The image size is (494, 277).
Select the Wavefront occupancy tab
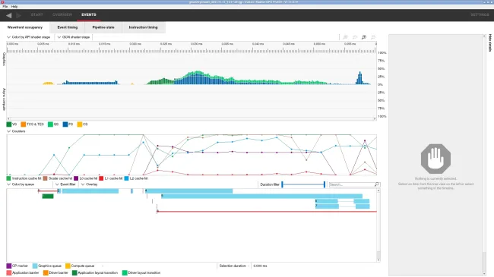point(25,27)
